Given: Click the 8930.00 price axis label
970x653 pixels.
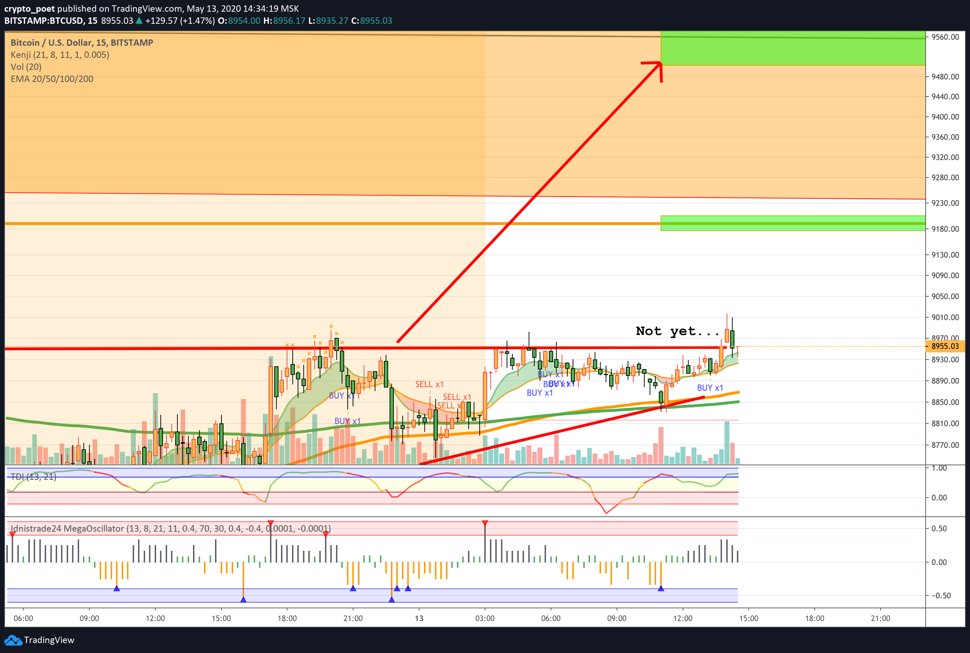Looking at the screenshot, I should 945,360.
